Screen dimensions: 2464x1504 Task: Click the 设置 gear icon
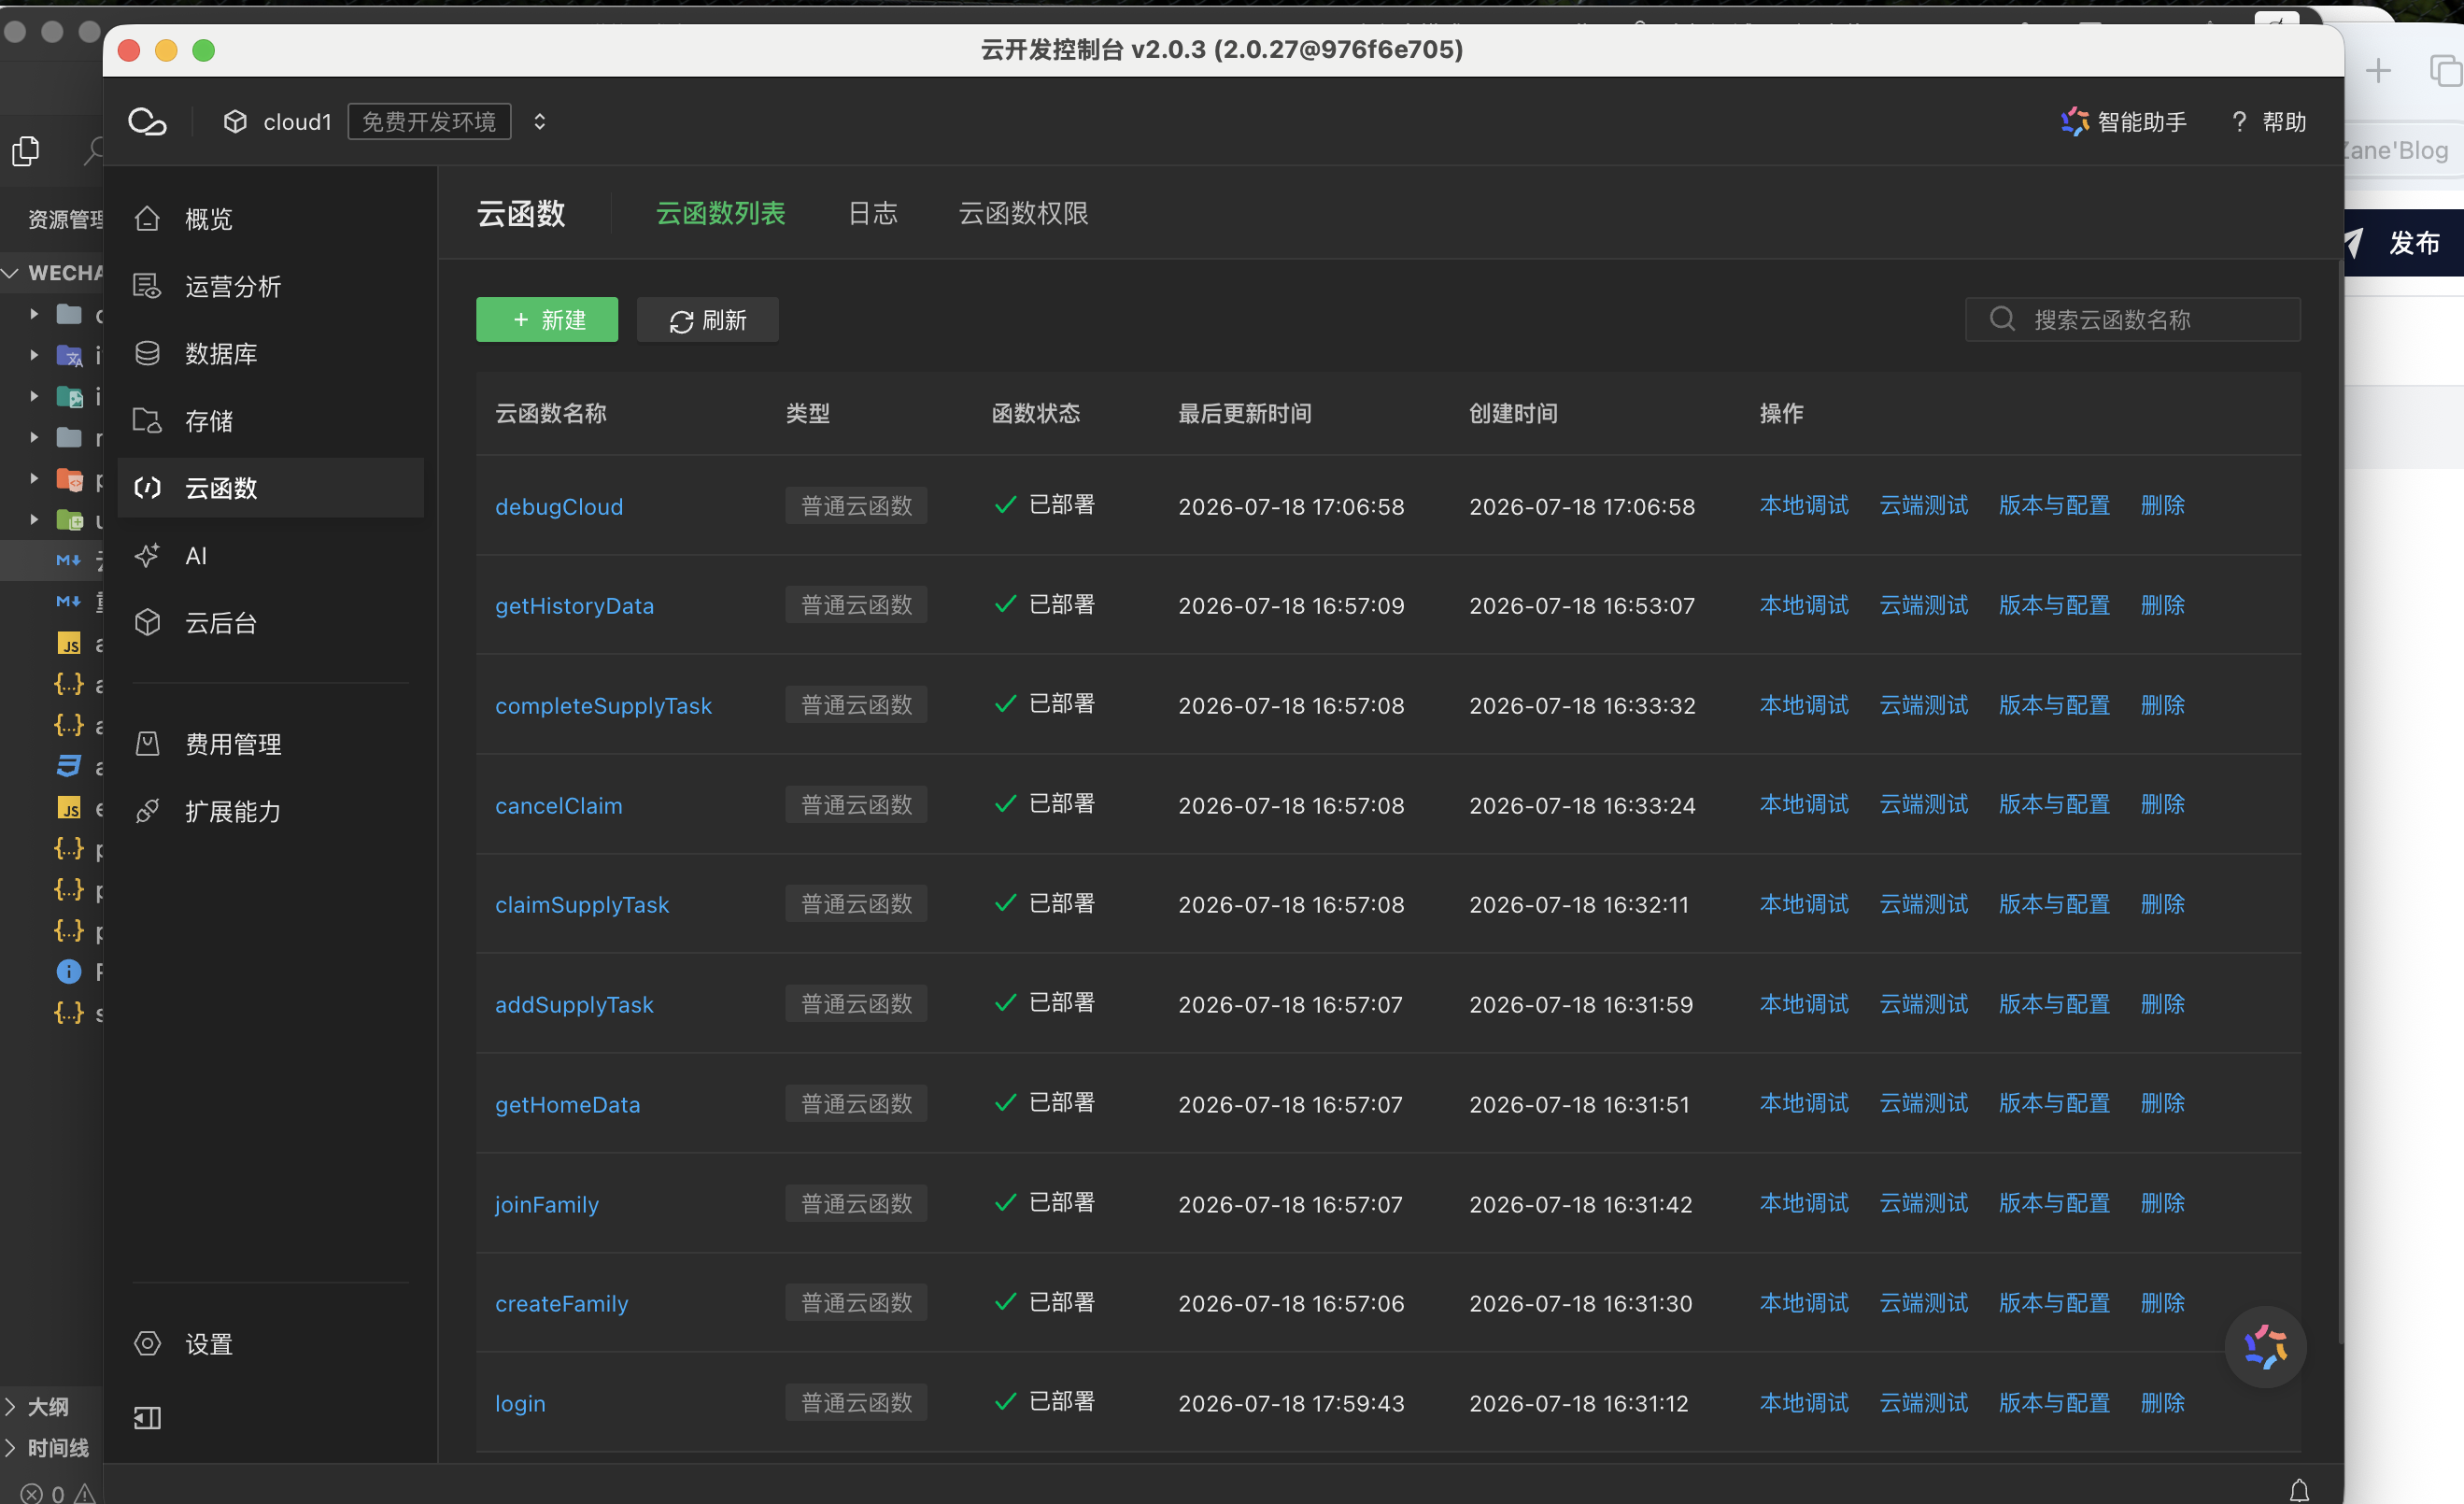click(147, 1344)
